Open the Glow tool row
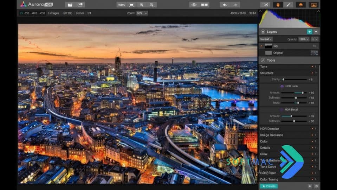 (289, 154)
